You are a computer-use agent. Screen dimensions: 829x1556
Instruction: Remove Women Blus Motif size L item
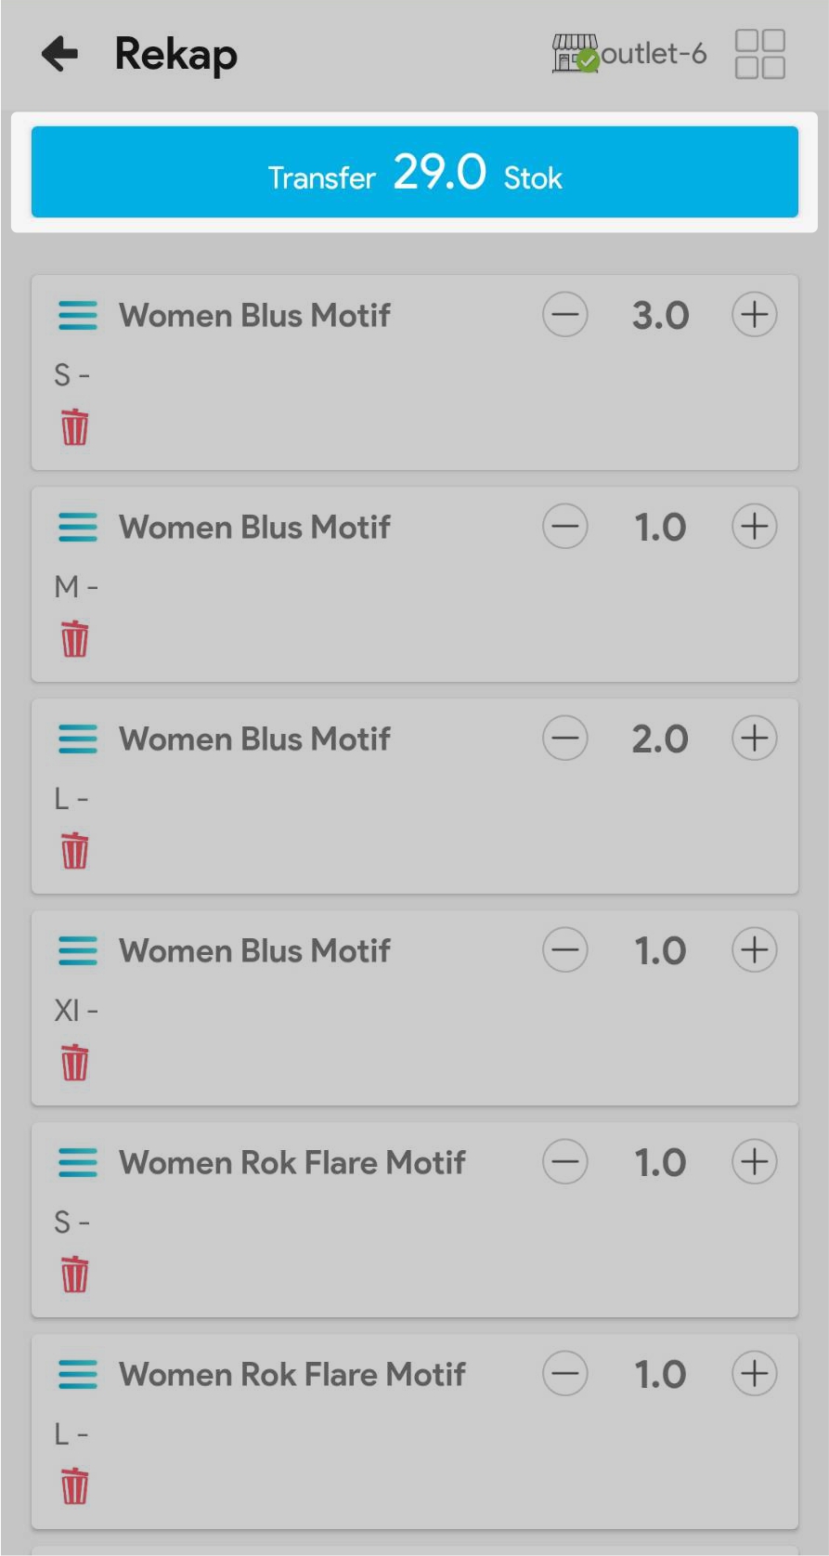74,851
